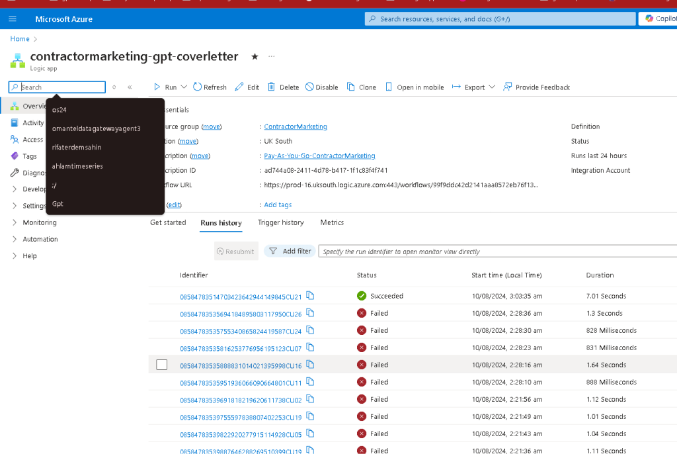
Task: Copy the run identifier ending CU21
Action: (x=310, y=296)
